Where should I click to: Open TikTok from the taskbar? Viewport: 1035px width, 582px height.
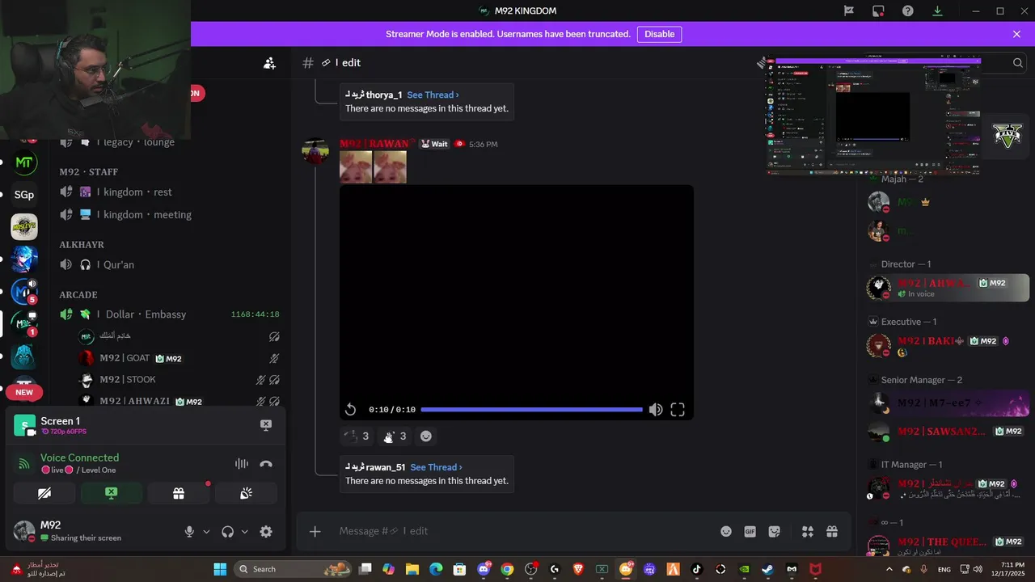[x=696, y=569]
